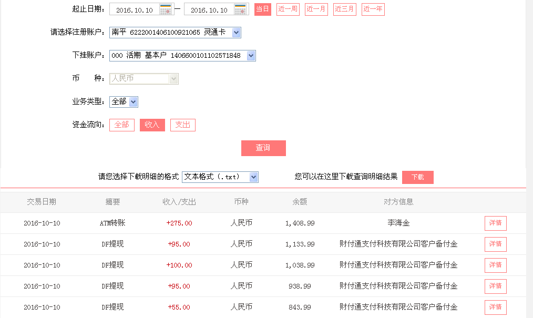Click 近一年 to view yearly transactions

click(373, 9)
